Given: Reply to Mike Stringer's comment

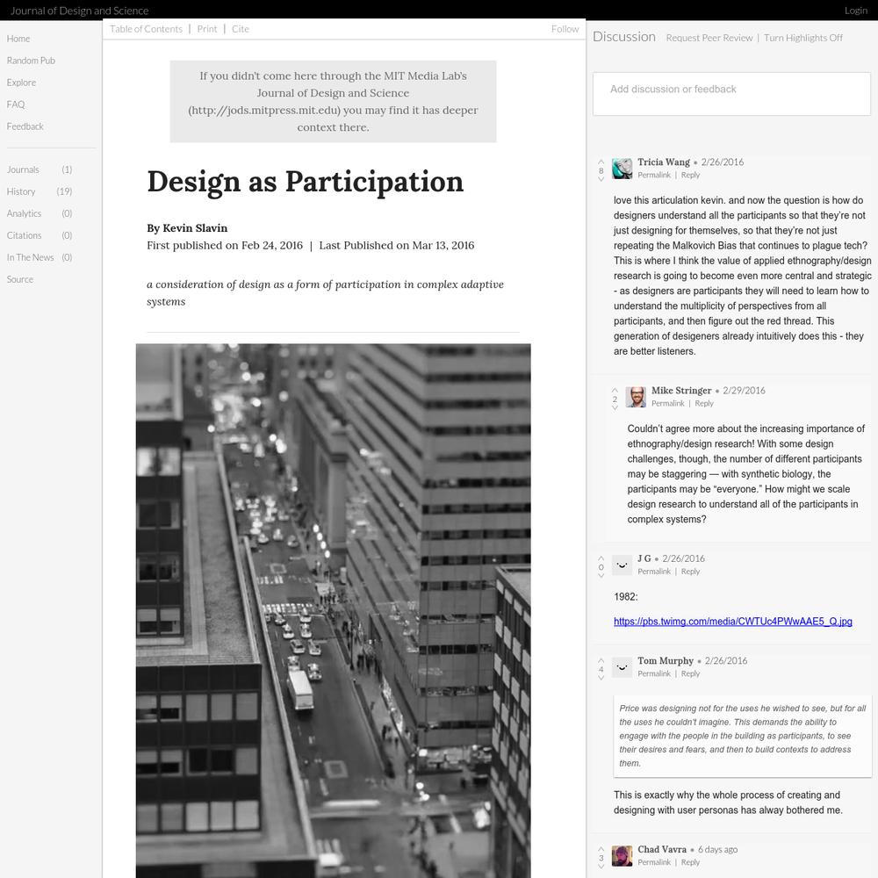Looking at the screenshot, I should tap(704, 403).
